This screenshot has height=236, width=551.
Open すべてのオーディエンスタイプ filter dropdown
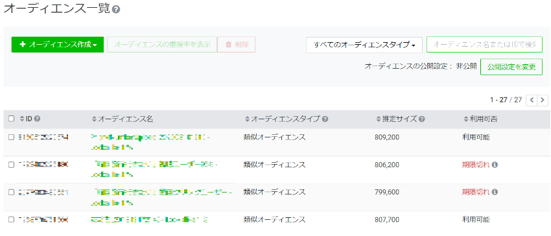click(x=364, y=45)
